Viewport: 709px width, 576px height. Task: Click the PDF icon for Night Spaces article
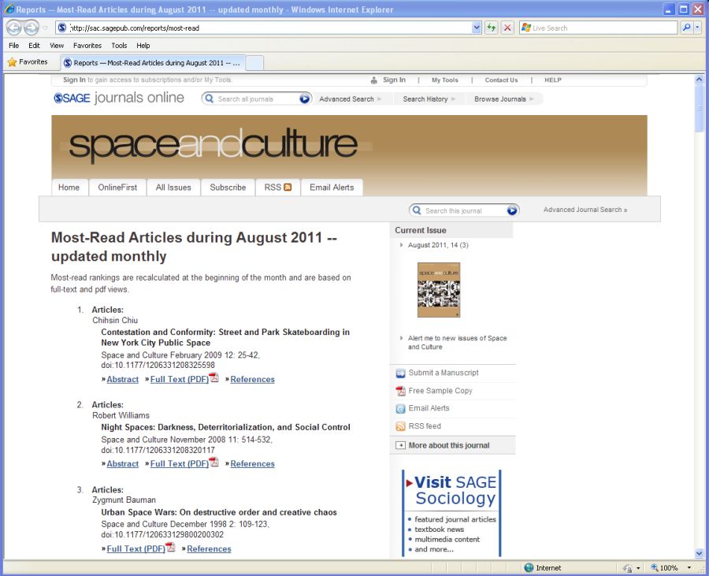point(213,462)
